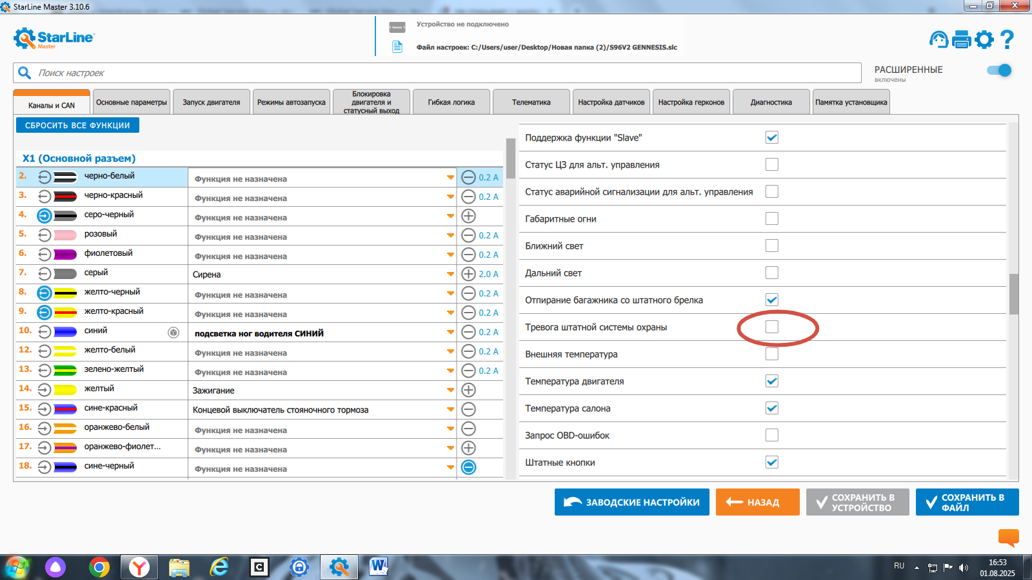1032x580 pixels.
Task: Click СОХРАНИТЬ В ФАЙЛ button
Action: (967, 502)
